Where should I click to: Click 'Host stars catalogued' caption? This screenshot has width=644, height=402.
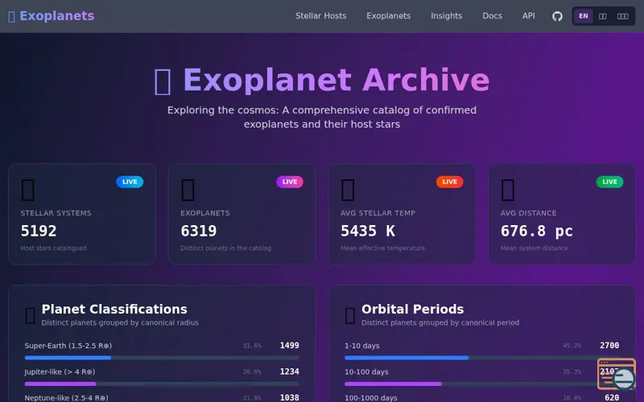(53, 248)
